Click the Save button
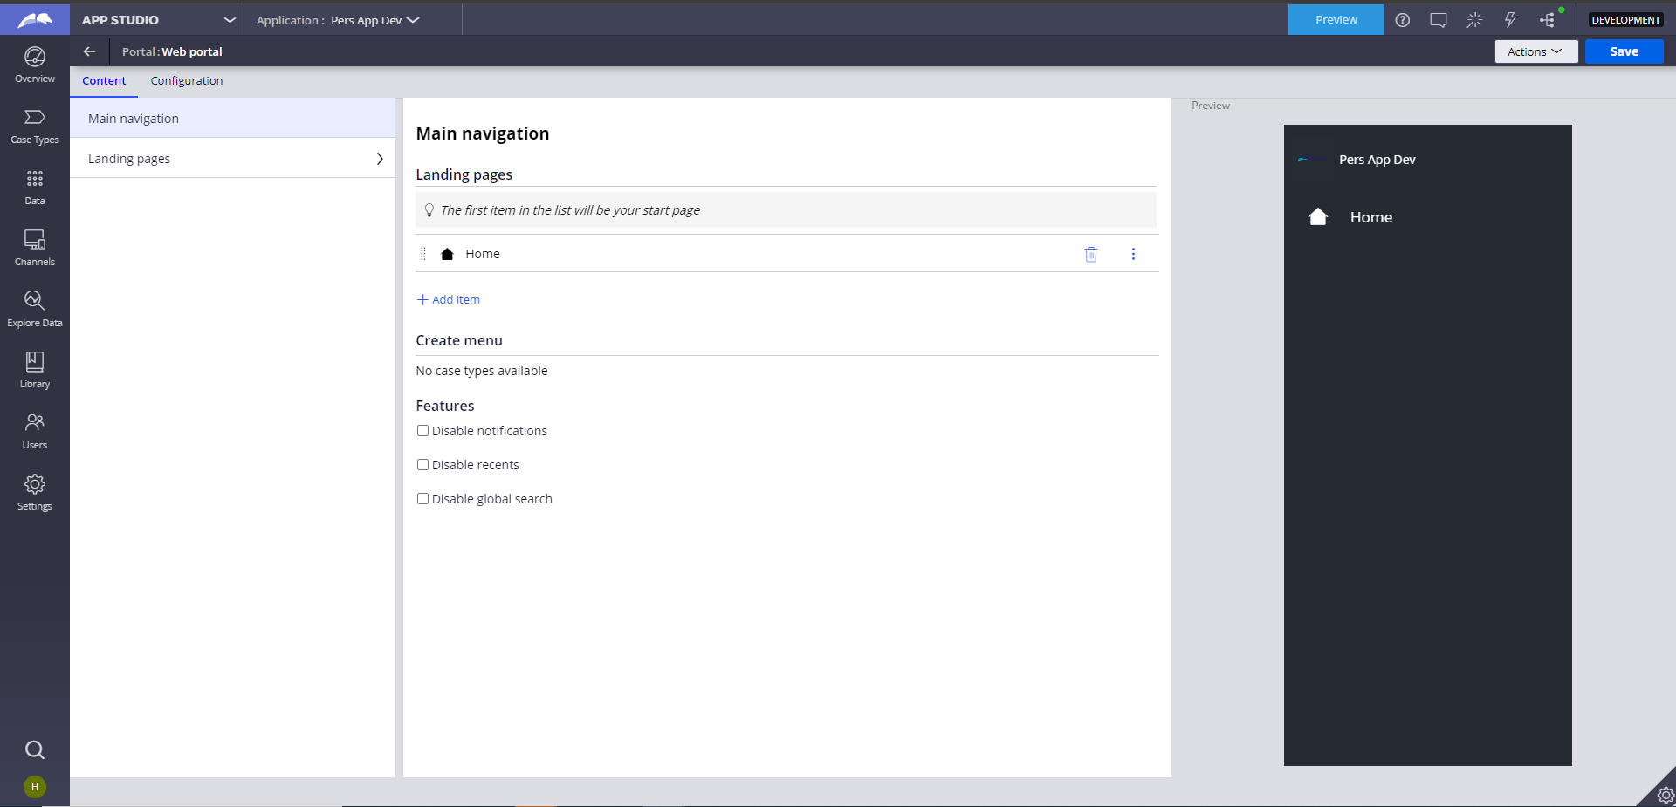Screen dimensions: 1676x807 1623,51
